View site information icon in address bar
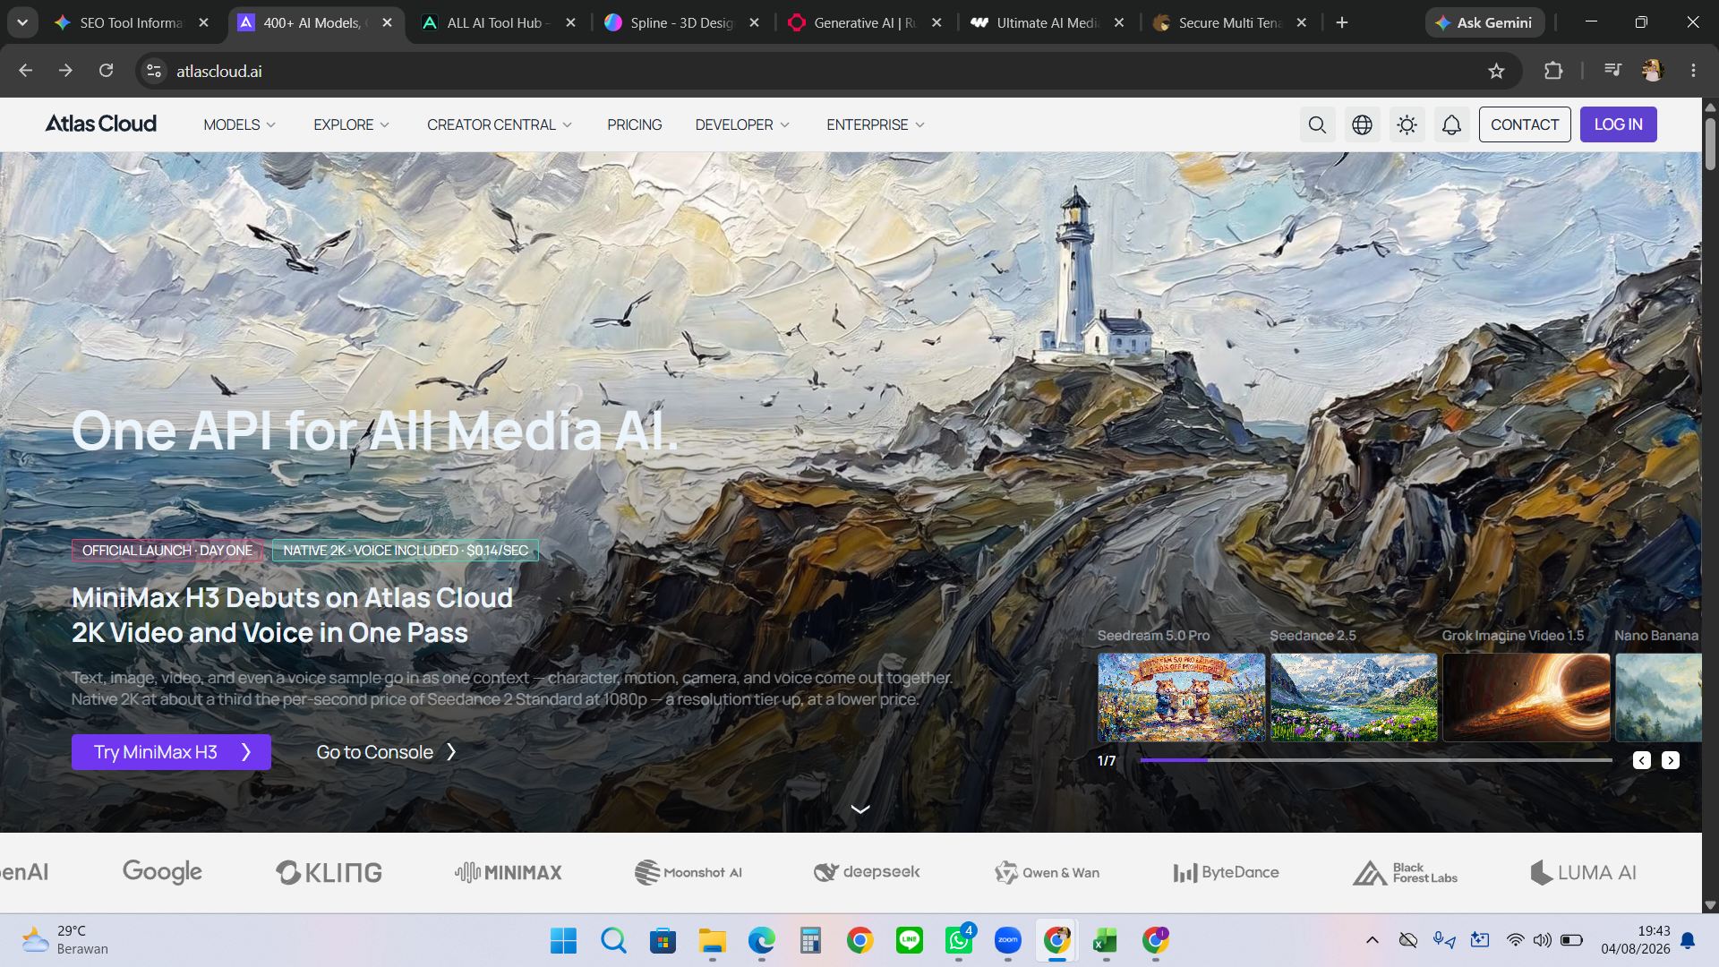Screen dimensions: 1719x967 click(x=154, y=71)
